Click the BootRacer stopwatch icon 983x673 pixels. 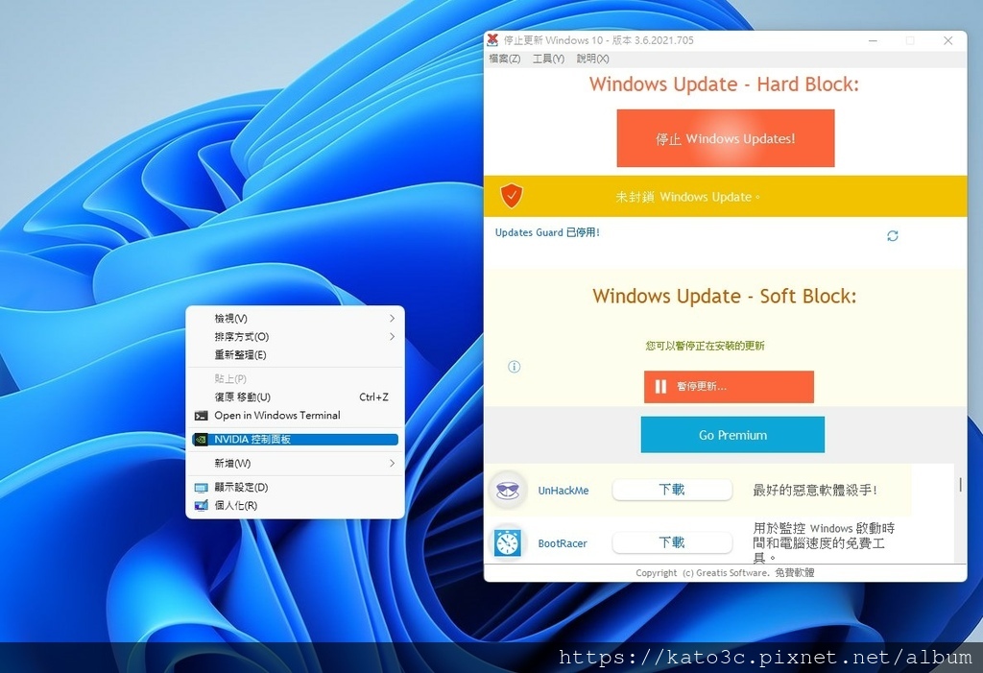[507, 542]
